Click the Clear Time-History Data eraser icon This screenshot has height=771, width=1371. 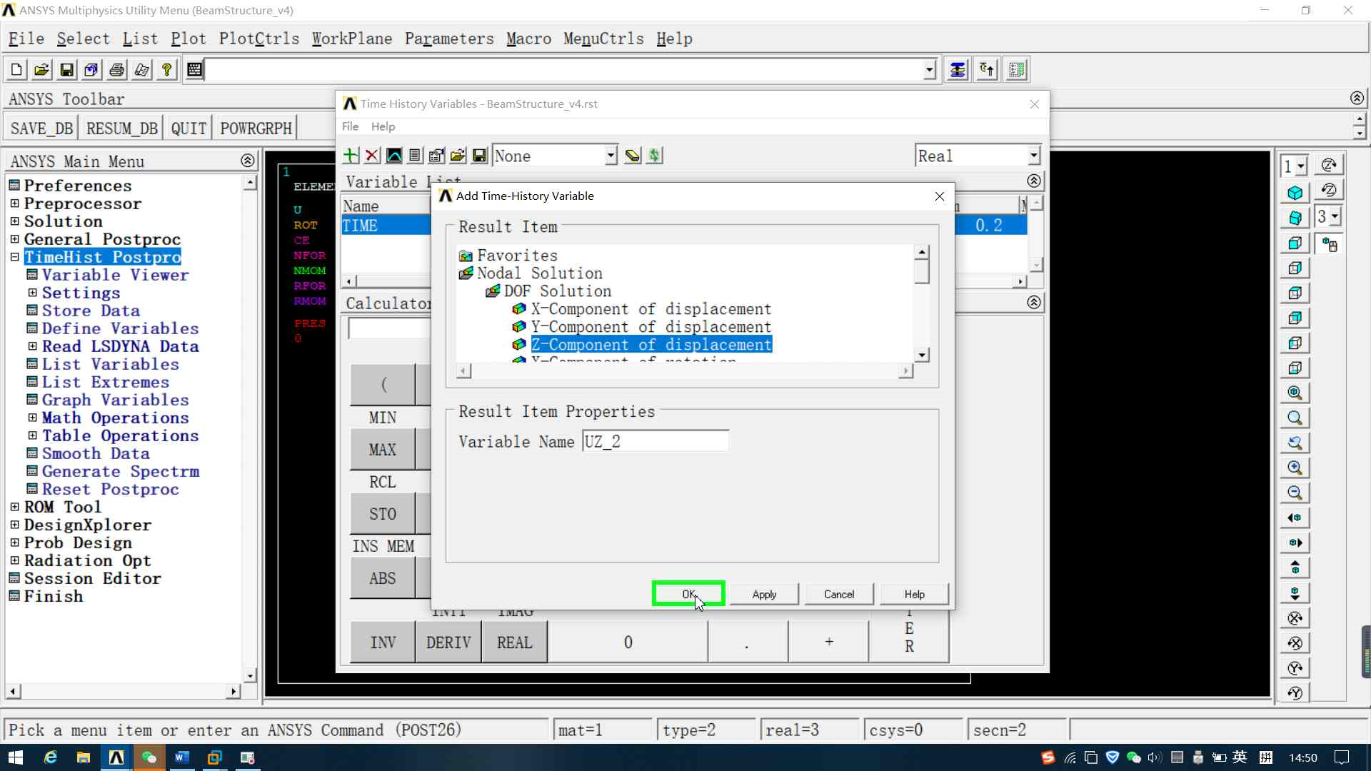(632, 156)
